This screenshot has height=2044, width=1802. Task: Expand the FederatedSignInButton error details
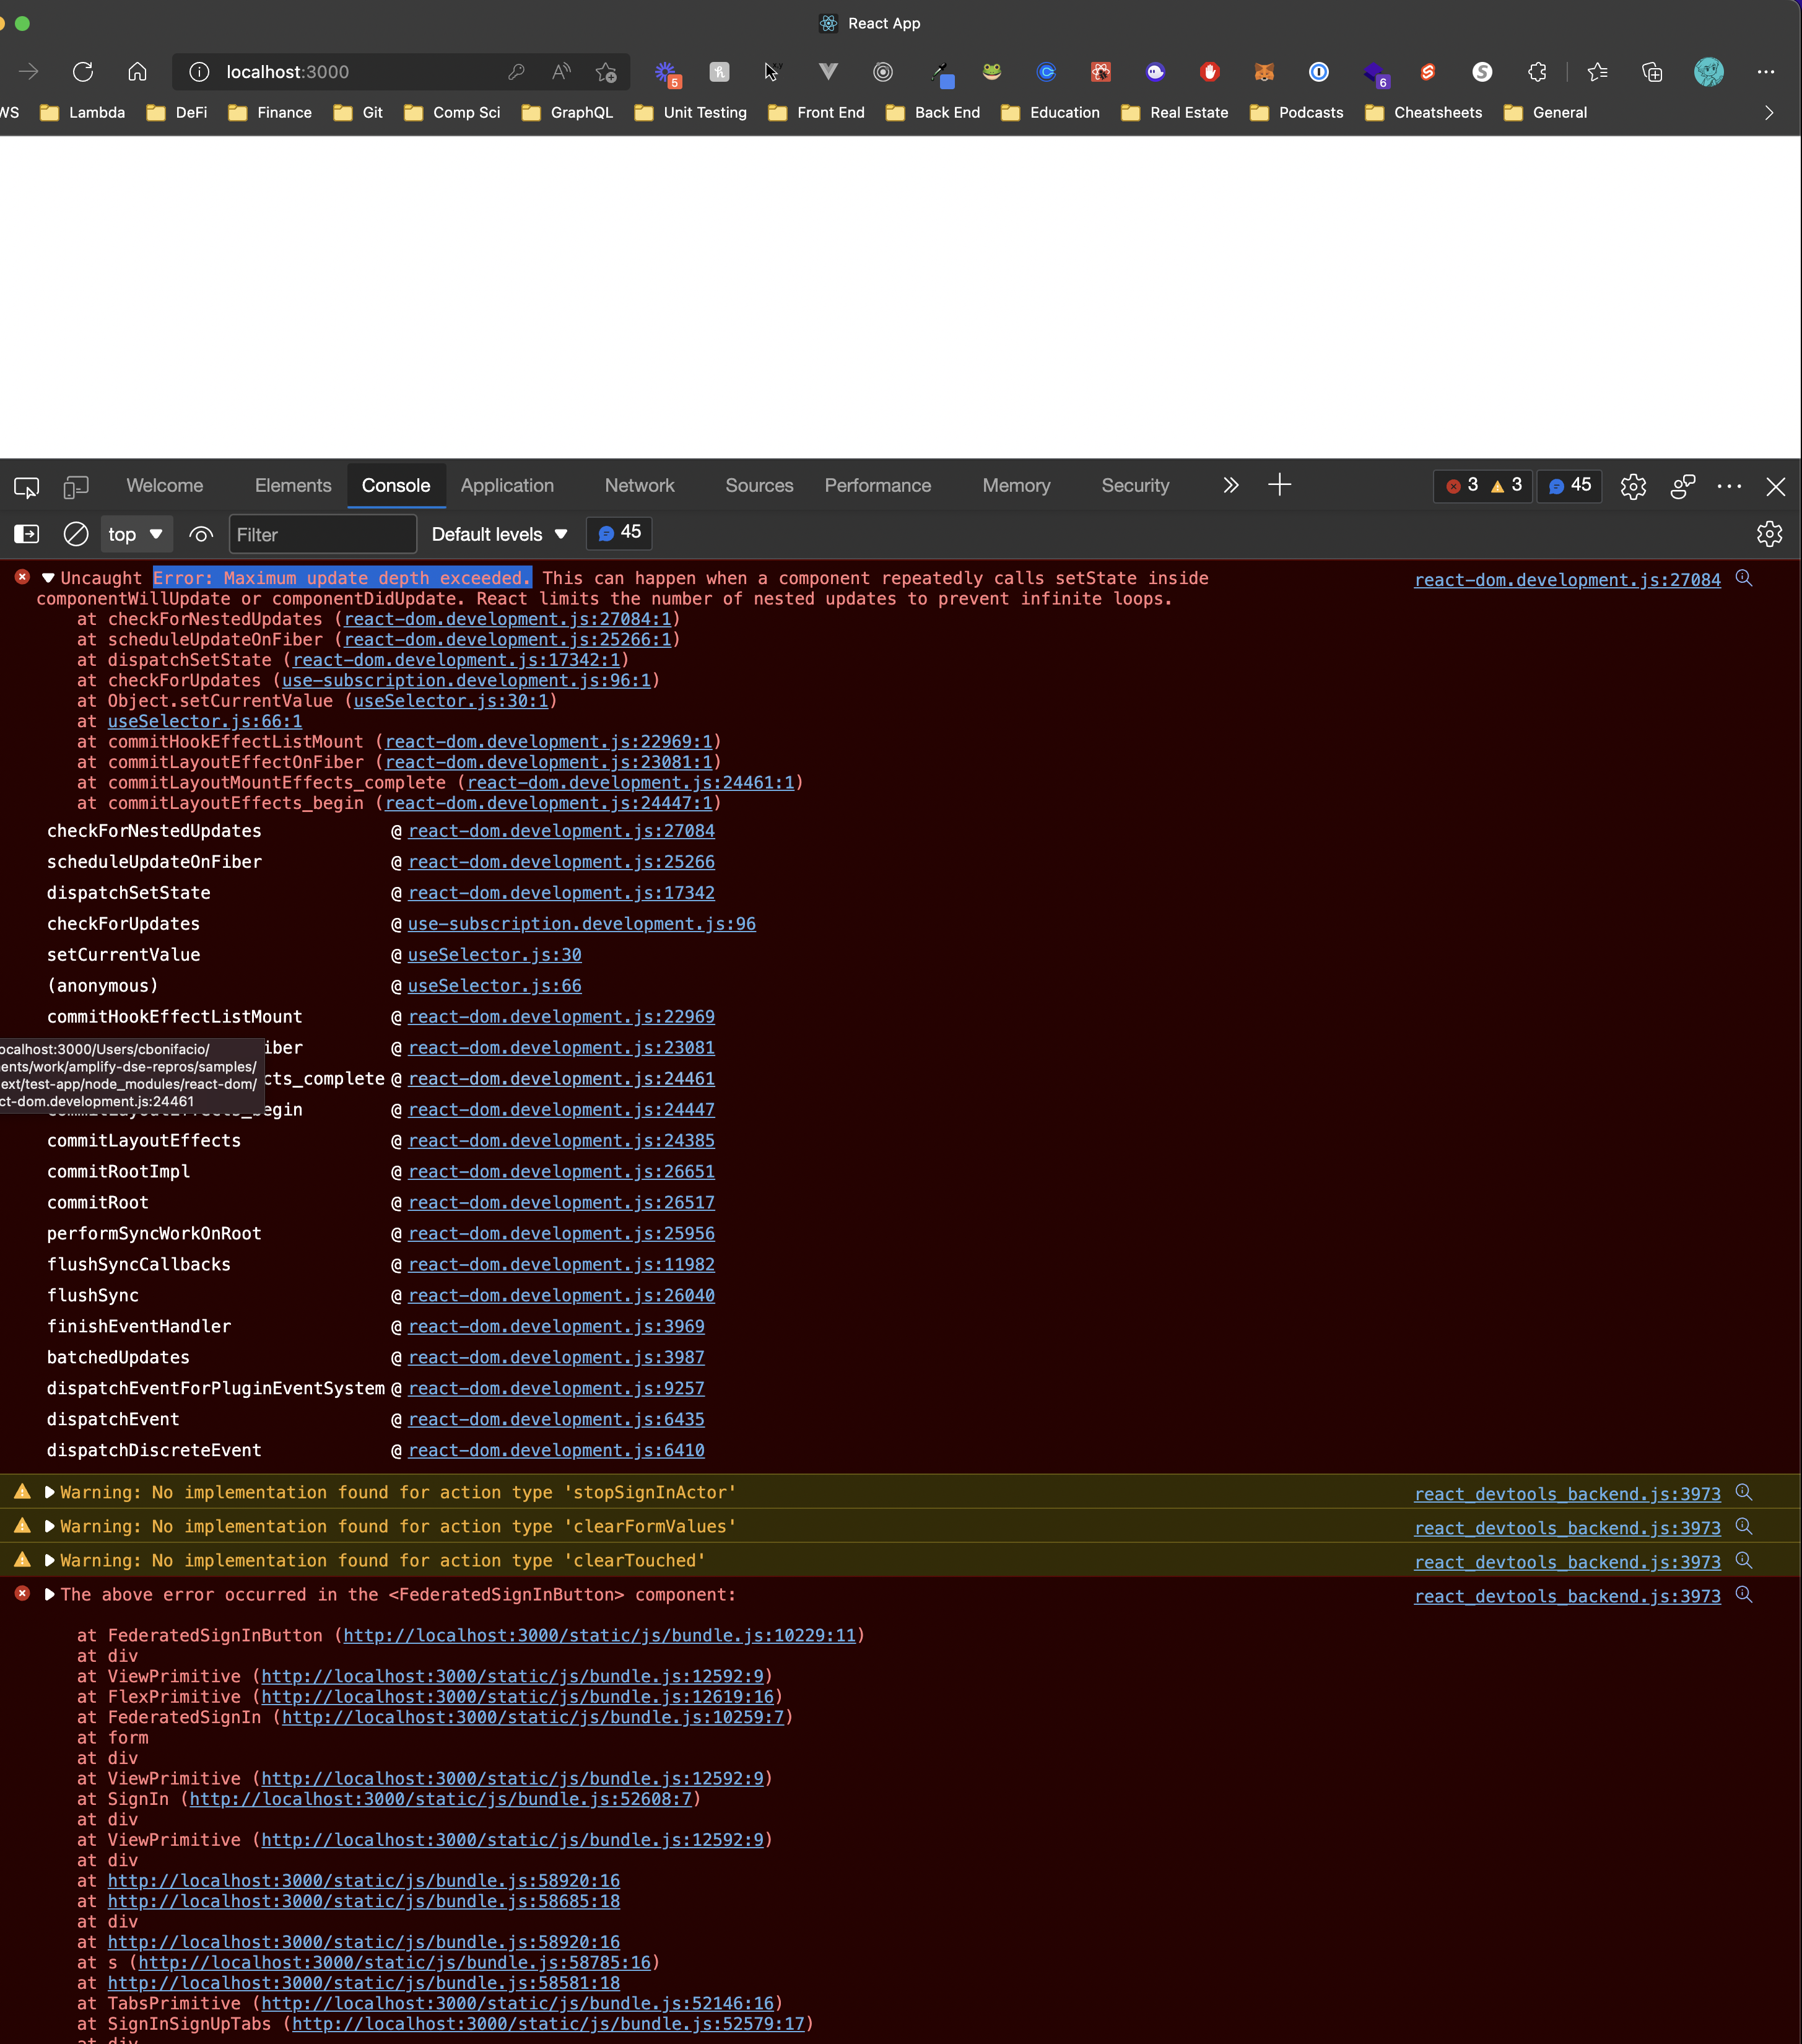(x=50, y=1594)
